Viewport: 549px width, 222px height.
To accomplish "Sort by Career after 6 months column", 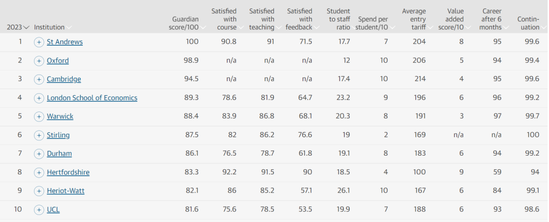I will click(x=490, y=19).
